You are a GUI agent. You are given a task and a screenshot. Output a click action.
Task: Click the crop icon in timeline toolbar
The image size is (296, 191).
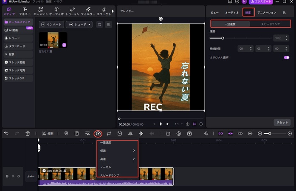[x=109, y=133]
